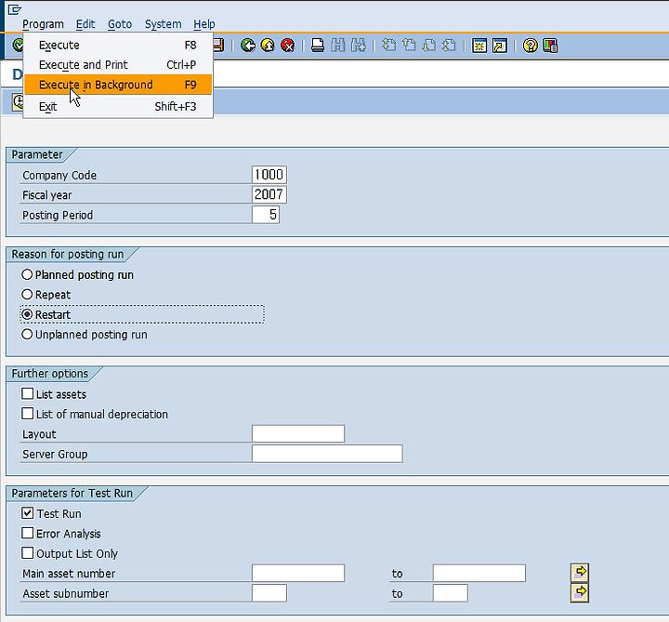Click the Next Page icon

(x=429, y=46)
